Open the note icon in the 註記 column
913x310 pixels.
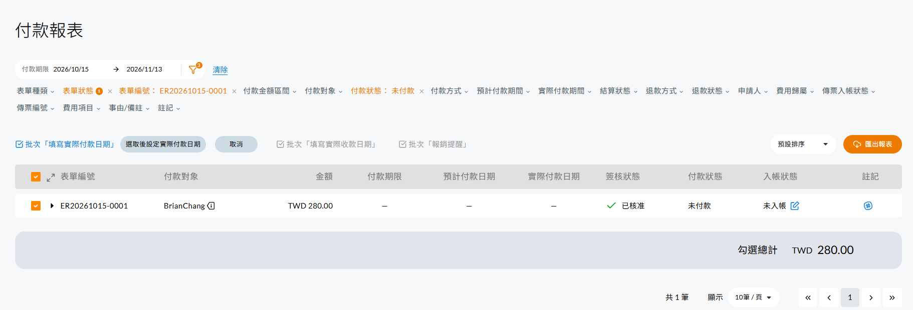(868, 205)
